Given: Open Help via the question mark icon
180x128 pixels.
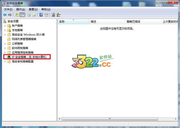Looking at the screenshot, I should pyautogui.click(x=41, y=15).
